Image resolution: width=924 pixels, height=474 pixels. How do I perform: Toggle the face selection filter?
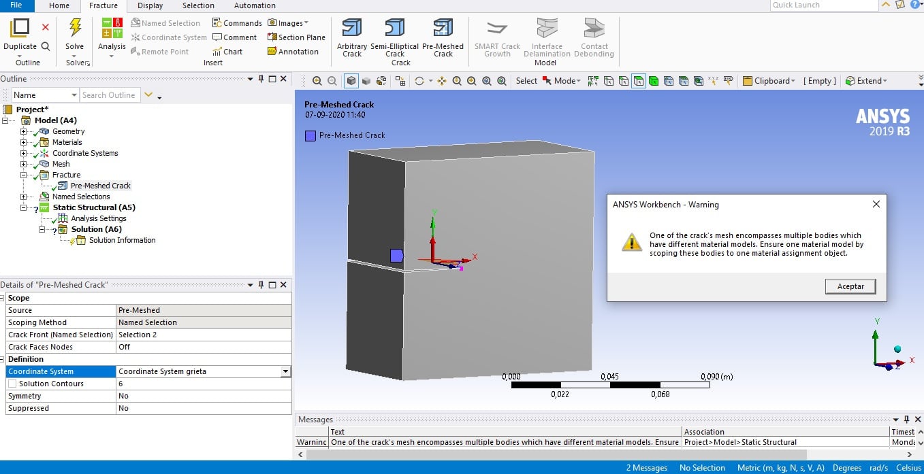639,81
